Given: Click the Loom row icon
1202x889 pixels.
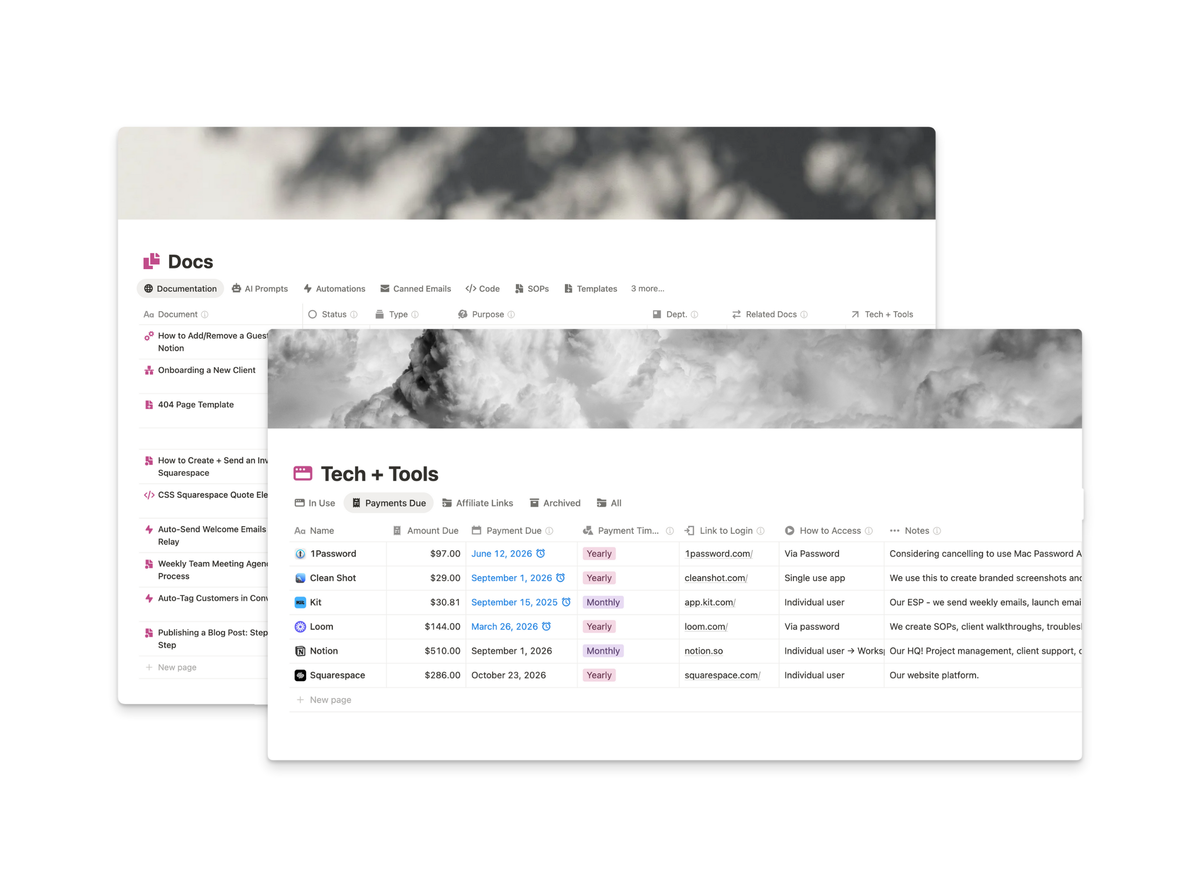Looking at the screenshot, I should coord(300,627).
